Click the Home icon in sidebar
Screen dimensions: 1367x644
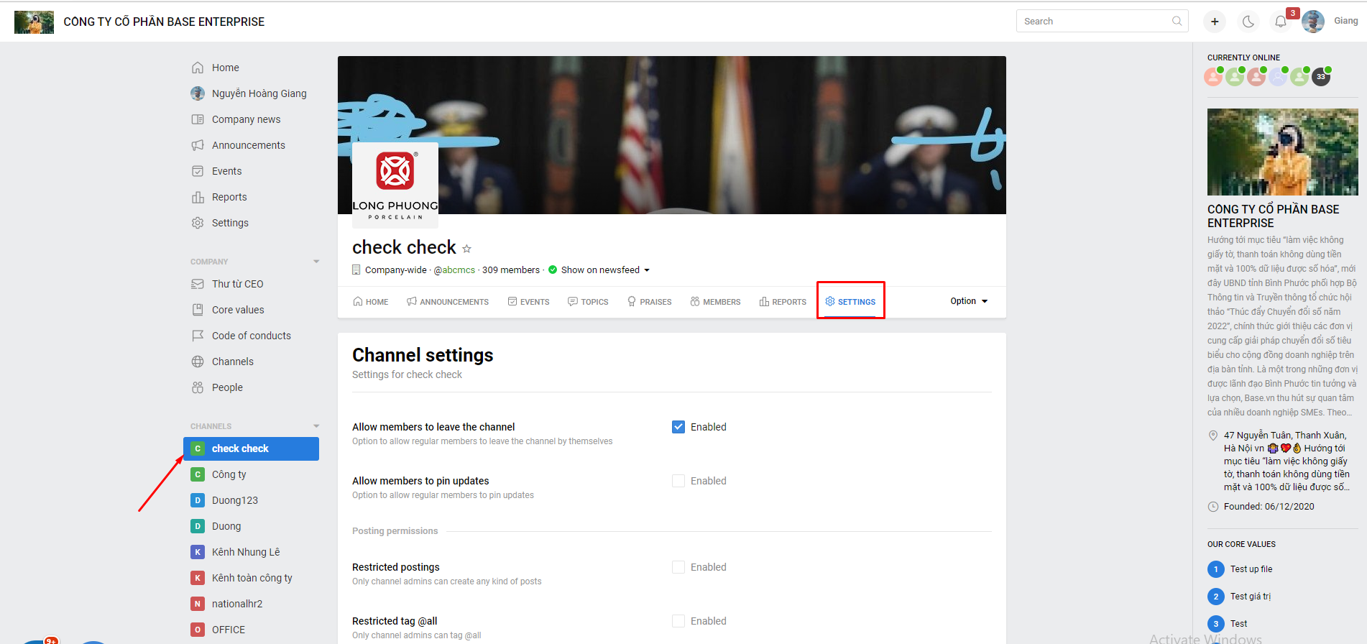coord(198,68)
